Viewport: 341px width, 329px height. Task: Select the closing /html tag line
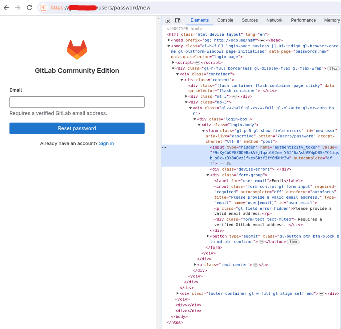point(175,322)
